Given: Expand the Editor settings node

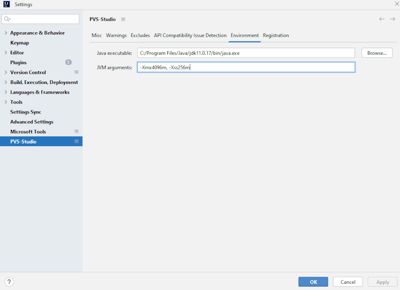Looking at the screenshot, I should [6, 53].
